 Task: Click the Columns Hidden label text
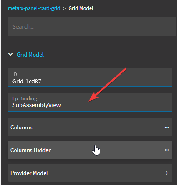pyautogui.click(x=31, y=150)
